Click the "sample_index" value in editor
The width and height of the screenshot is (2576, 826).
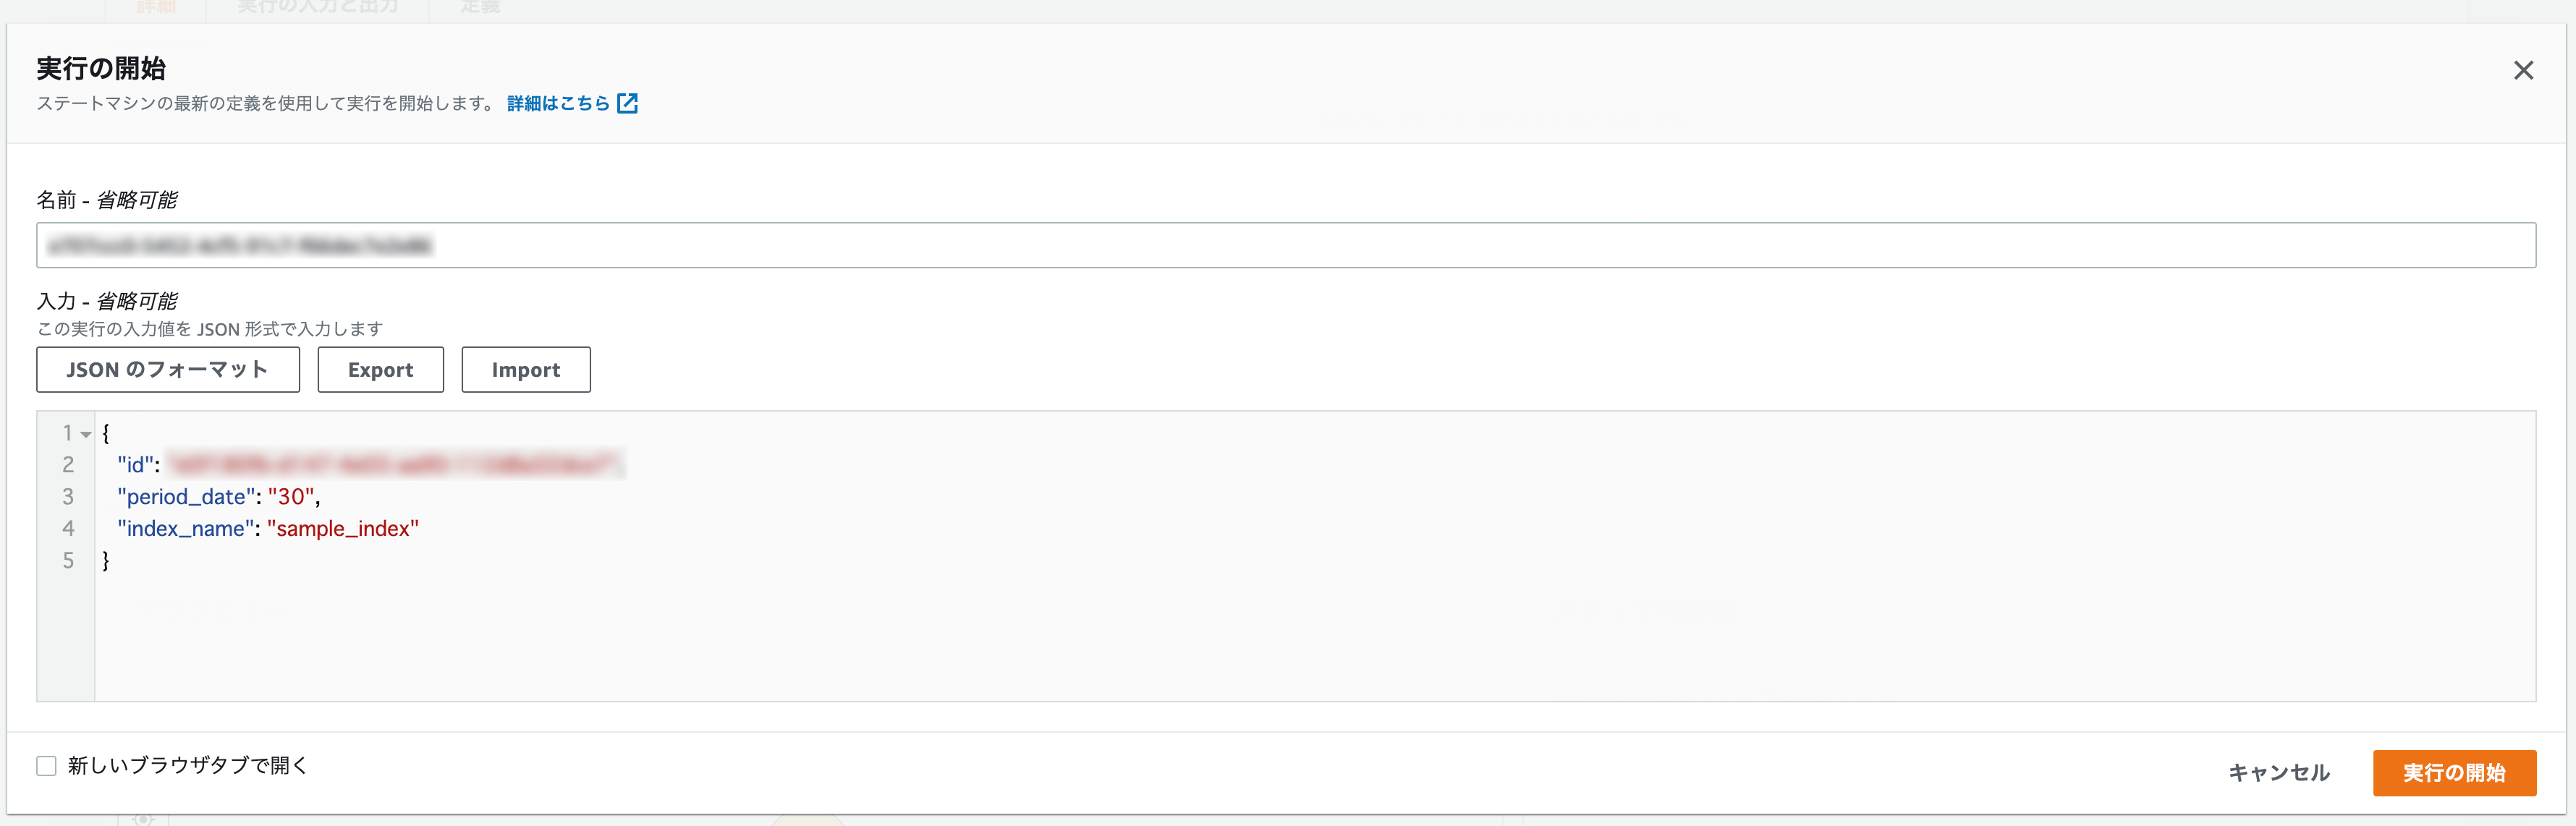343,529
